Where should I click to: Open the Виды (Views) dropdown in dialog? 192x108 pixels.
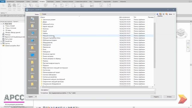click(x=172, y=14)
